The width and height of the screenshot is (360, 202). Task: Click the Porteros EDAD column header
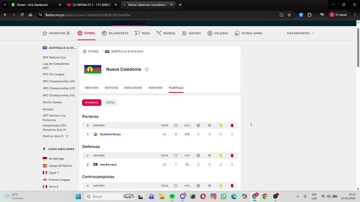[165, 125]
